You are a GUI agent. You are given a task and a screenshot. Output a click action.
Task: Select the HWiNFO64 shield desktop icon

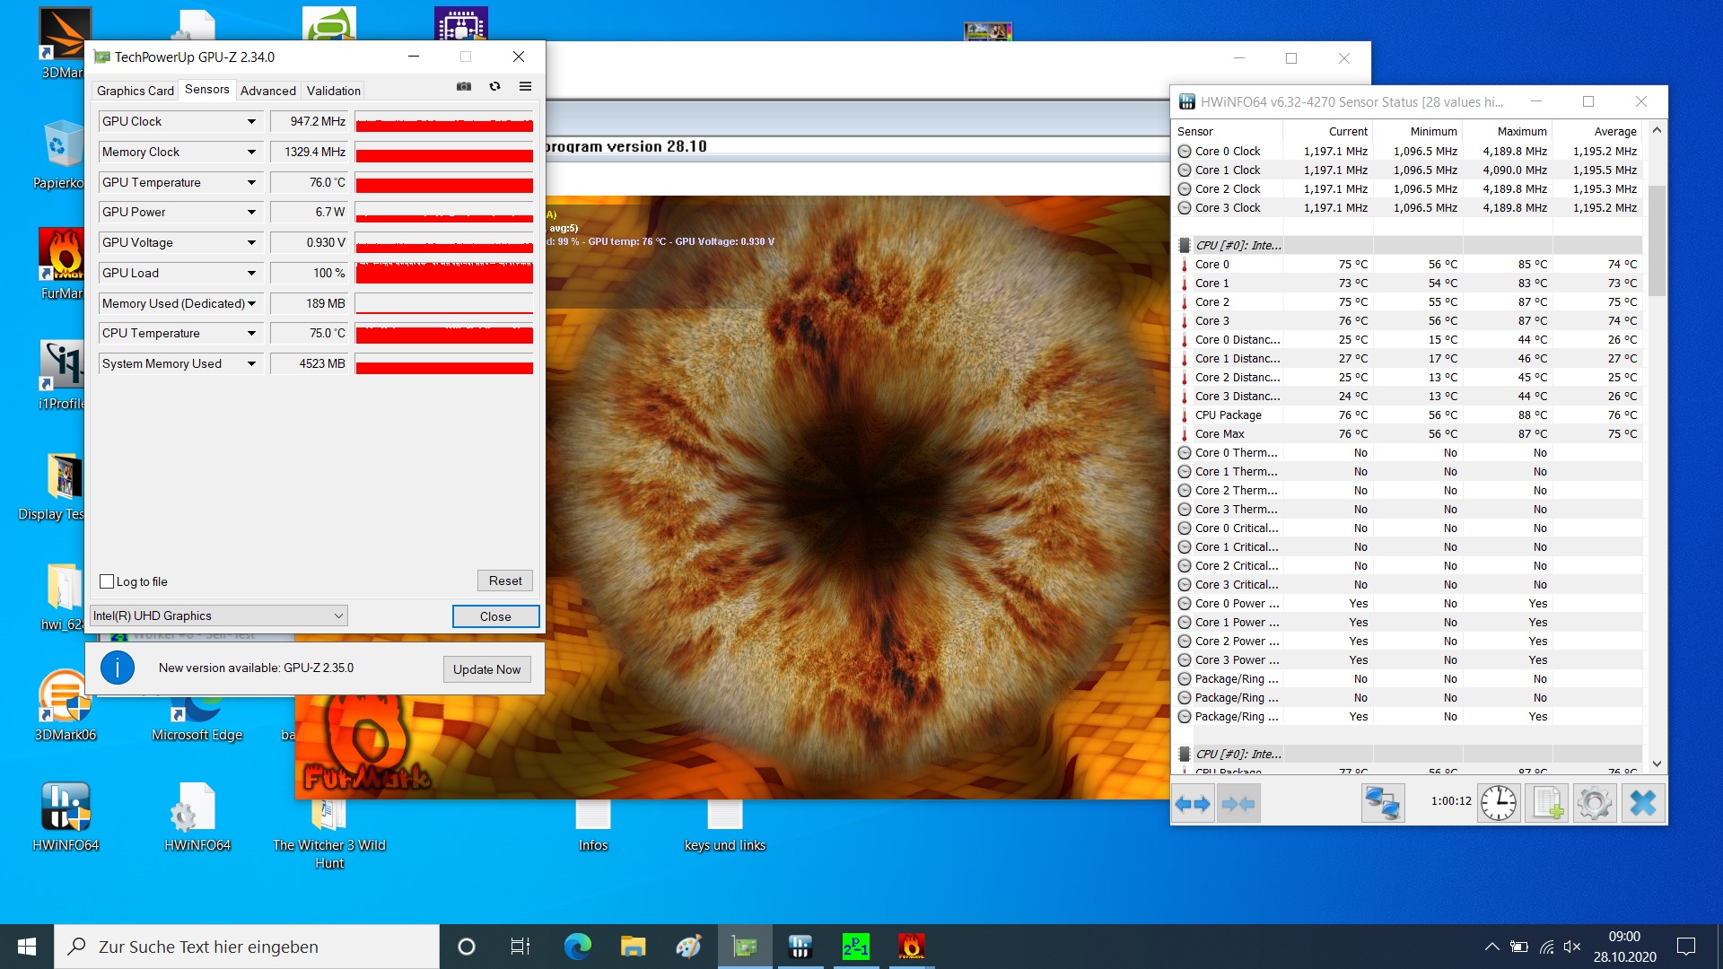click(x=65, y=816)
